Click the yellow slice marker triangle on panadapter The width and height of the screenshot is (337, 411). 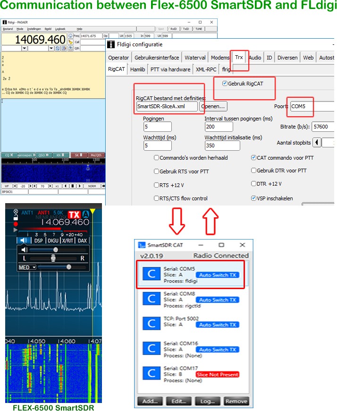tap(93, 211)
